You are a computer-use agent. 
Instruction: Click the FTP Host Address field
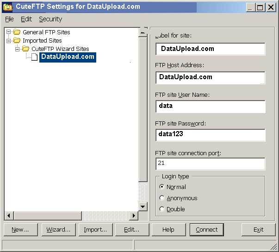(x=211, y=78)
